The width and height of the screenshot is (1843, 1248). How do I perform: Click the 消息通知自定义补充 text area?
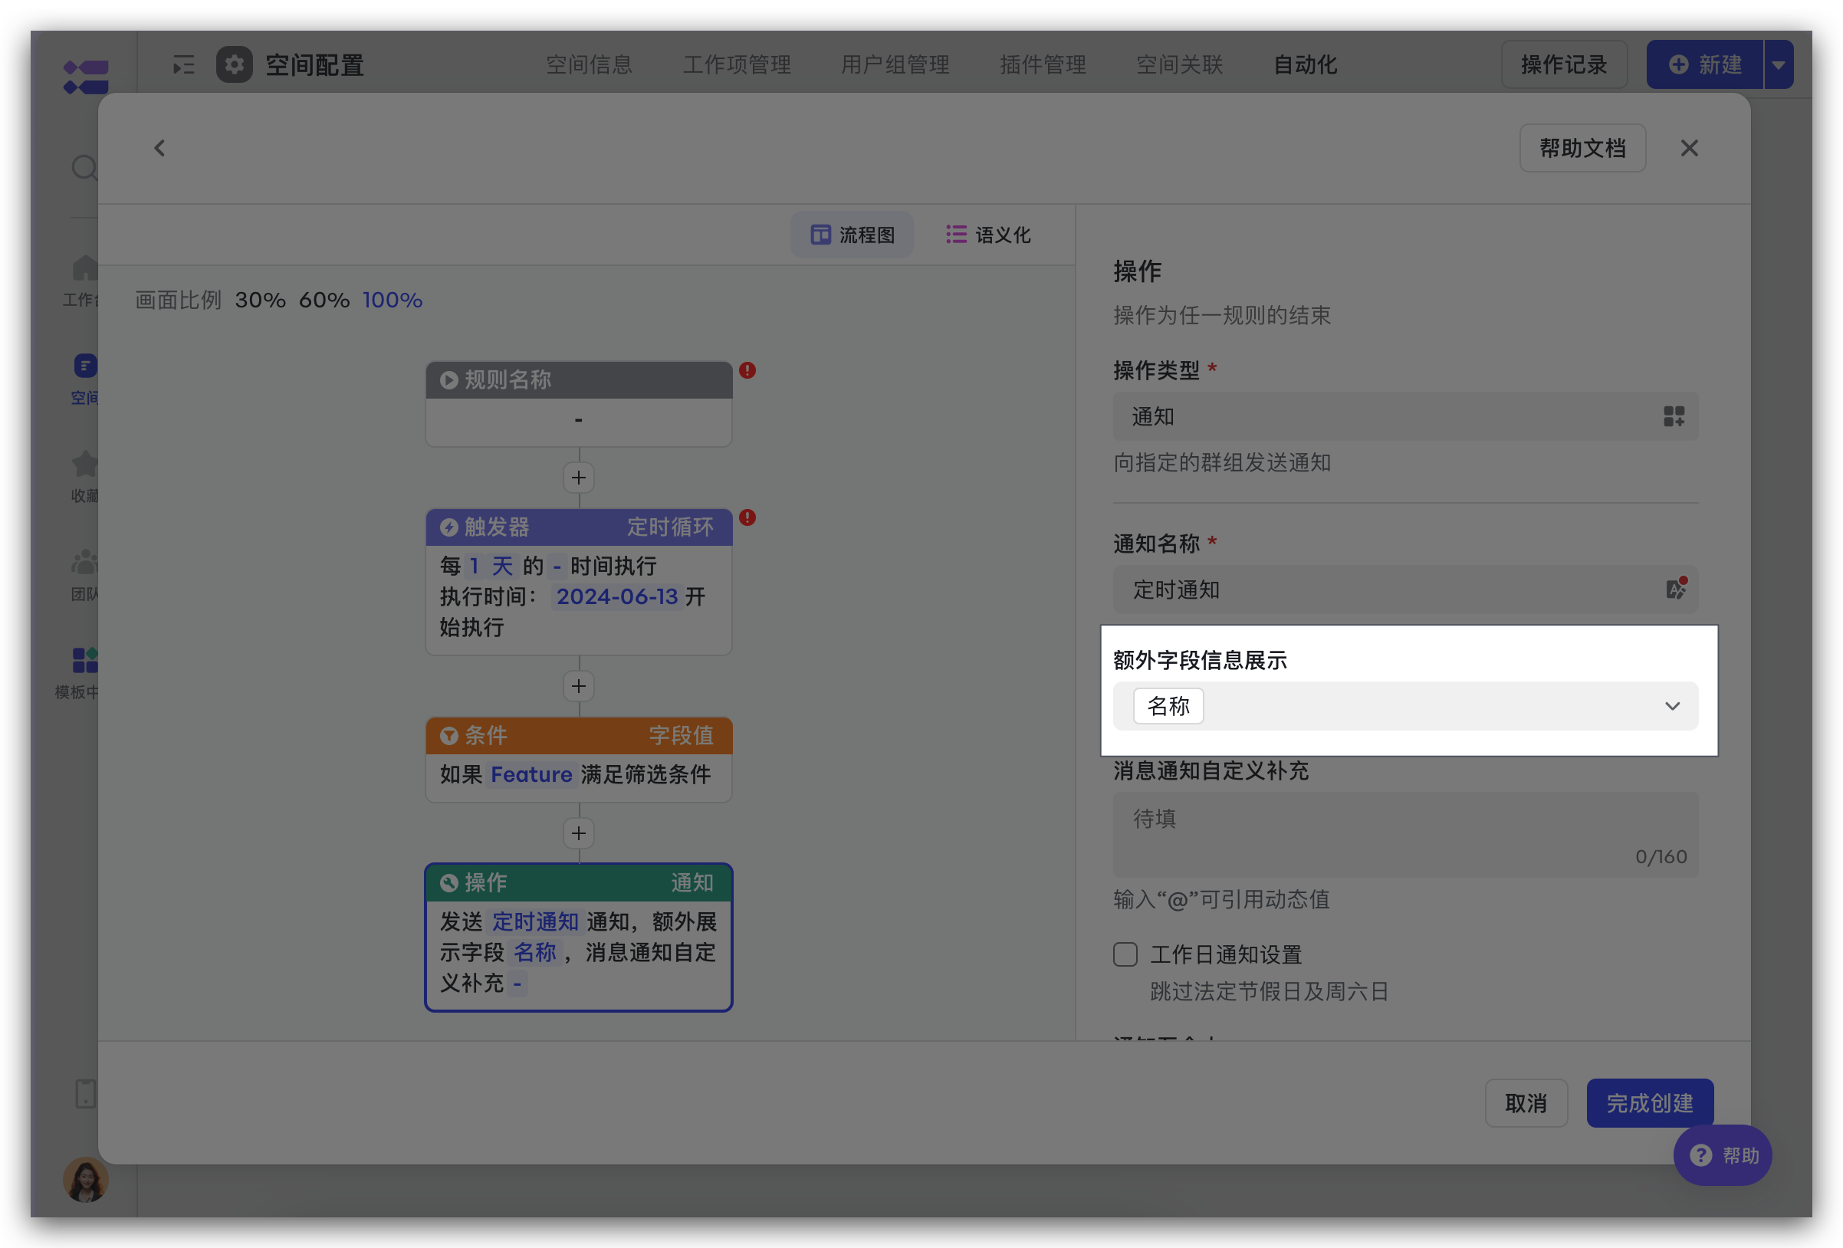1405,834
